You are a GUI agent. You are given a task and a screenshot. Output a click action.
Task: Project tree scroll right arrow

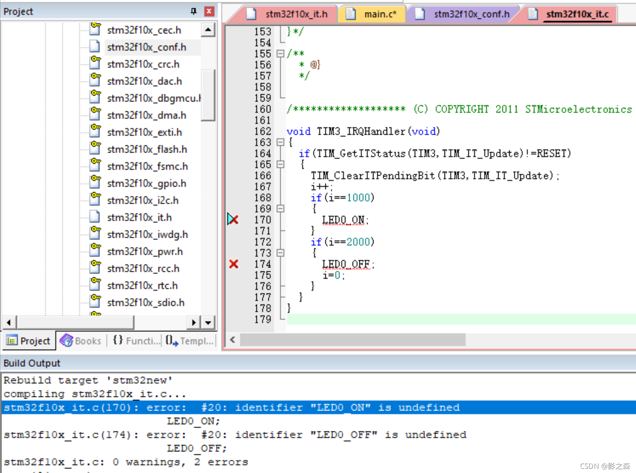[x=194, y=323]
